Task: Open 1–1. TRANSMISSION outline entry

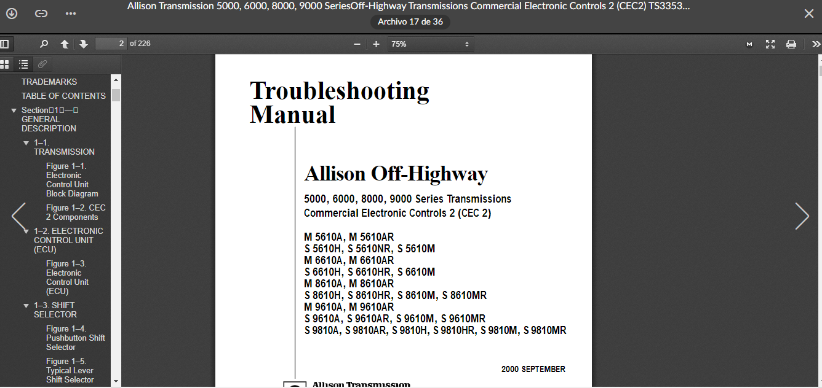Action: (64, 147)
